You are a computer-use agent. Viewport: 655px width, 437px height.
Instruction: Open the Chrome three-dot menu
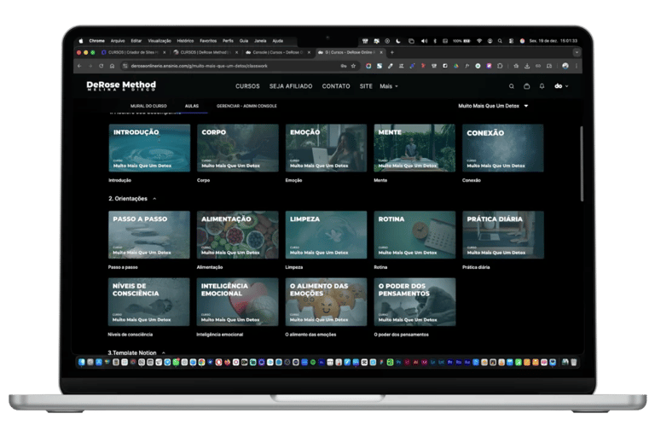[577, 66]
